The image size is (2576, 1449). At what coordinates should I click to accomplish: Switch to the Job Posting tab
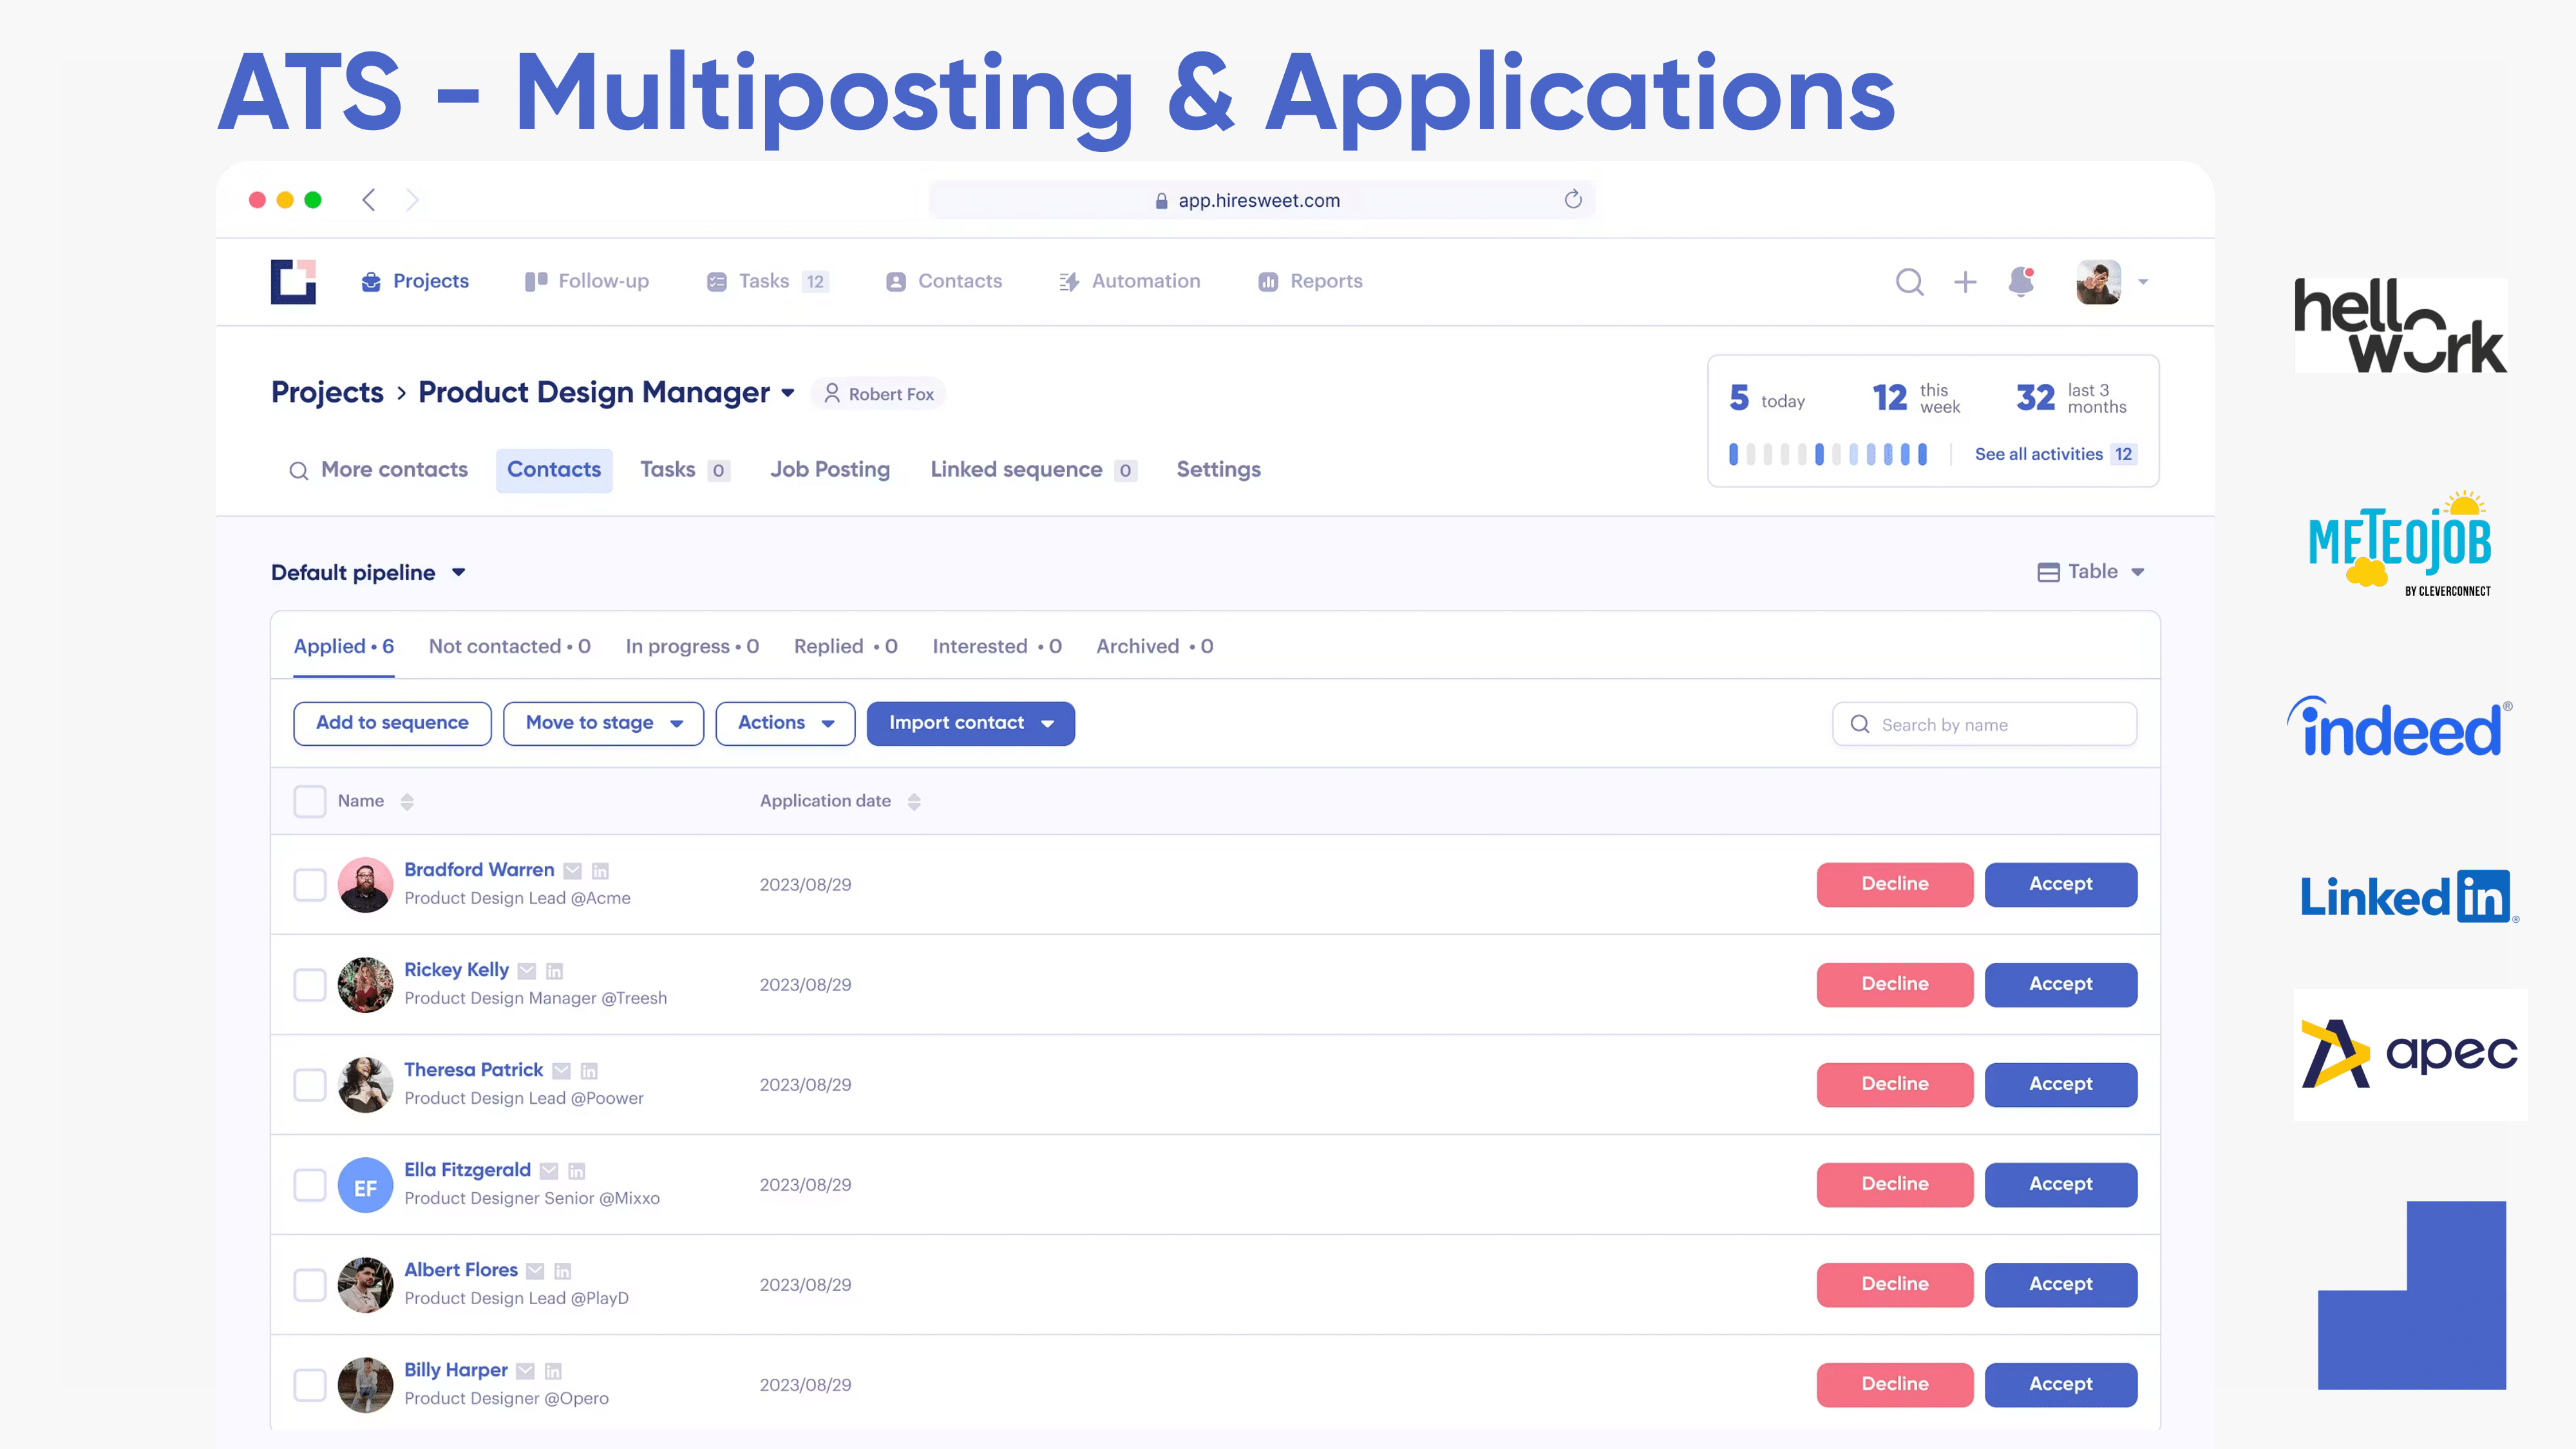829,470
